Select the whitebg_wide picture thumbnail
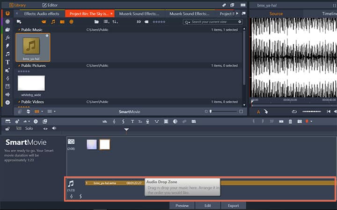Viewport: 337px width, 210px height. coord(31,83)
